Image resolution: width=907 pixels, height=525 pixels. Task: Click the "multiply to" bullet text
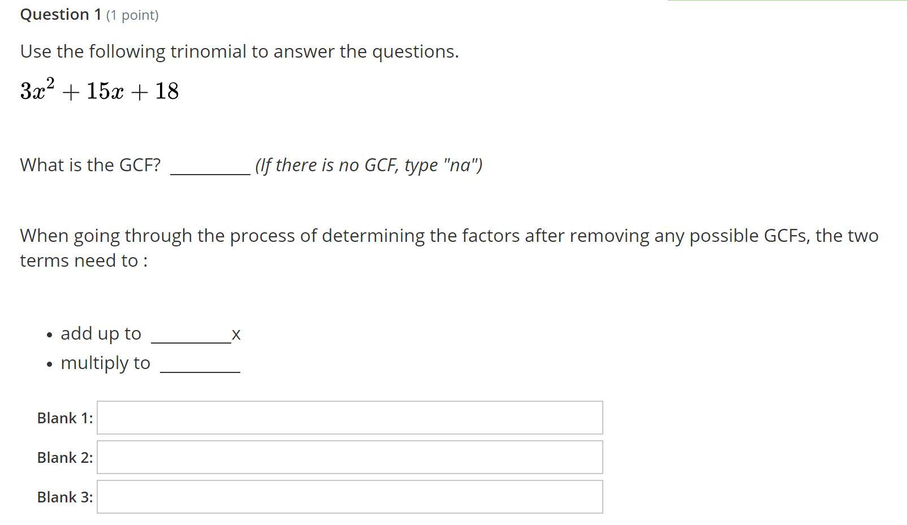click(x=105, y=363)
